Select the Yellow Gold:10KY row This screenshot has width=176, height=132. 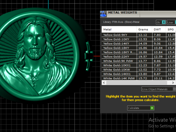point(139,39)
